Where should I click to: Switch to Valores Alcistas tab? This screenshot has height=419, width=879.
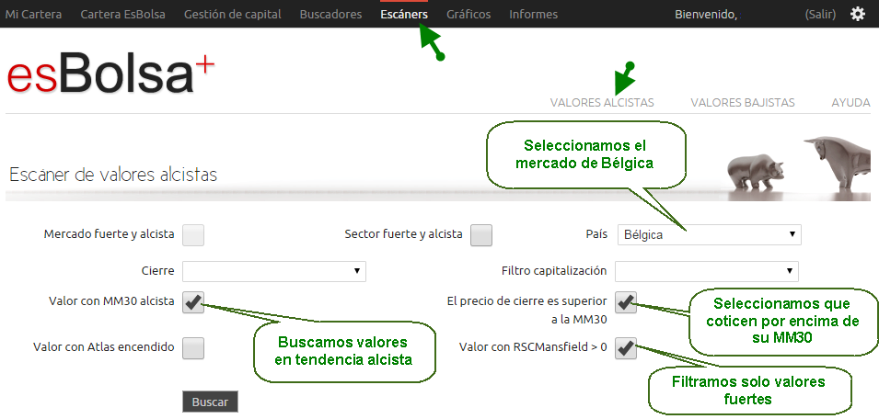coord(602,103)
